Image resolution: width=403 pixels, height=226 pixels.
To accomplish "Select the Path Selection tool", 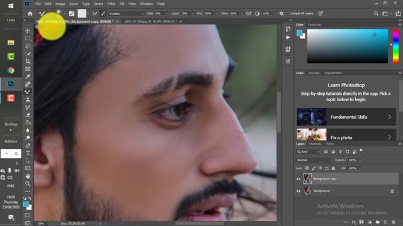I will 28,161.
